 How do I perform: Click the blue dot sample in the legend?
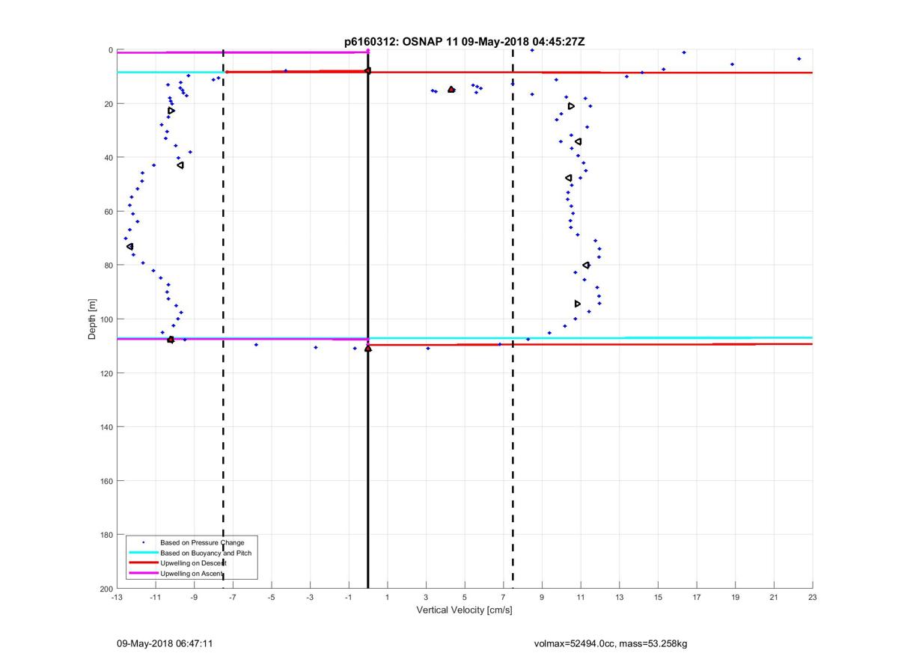(x=144, y=542)
